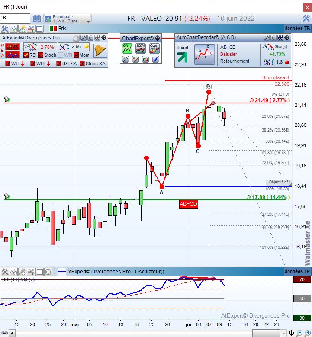
Task: Select the blue wave divergence pattern icon
Action: point(12,55)
